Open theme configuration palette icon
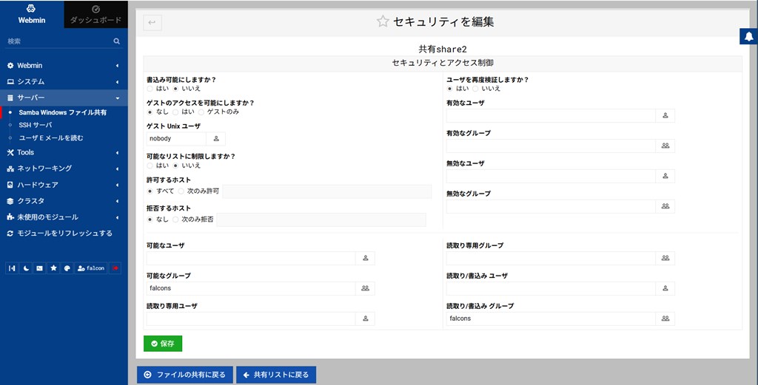Viewport: 758px width, 385px height. tap(66, 268)
